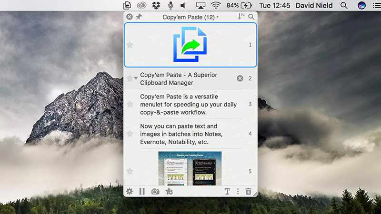Take screenshot with the camera icon
This screenshot has height=214, width=381.
156,192
